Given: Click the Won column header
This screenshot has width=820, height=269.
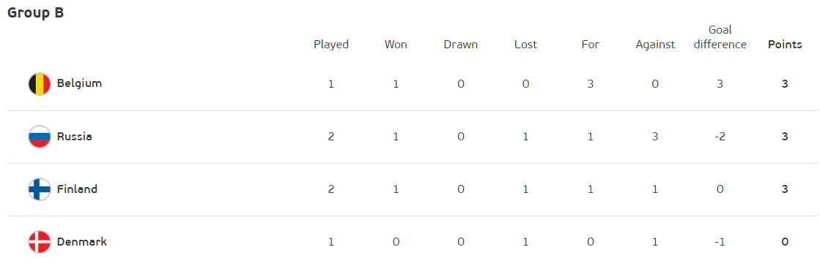Looking at the screenshot, I should [x=396, y=45].
